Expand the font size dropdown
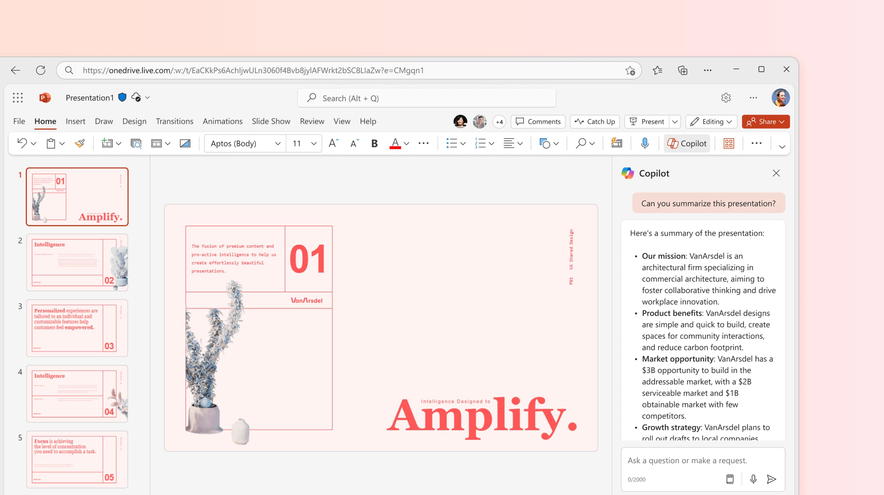 click(313, 143)
